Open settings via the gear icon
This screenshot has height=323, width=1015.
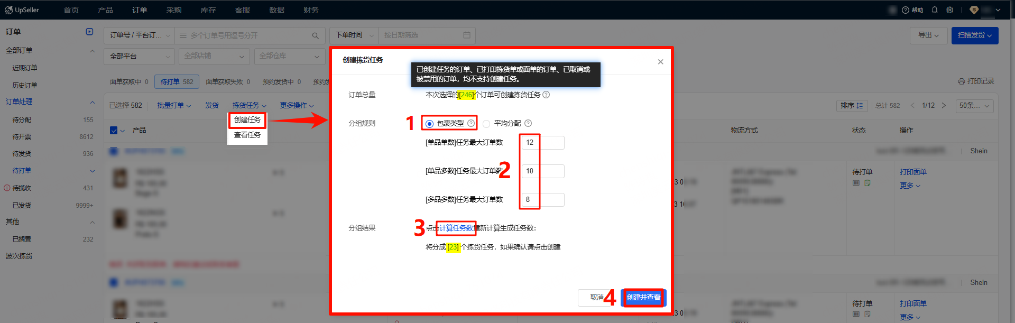950,10
